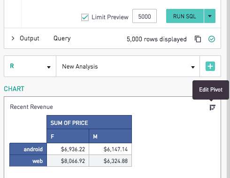
Task: Click the copy output icon
Action: pyautogui.click(x=198, y=39)
